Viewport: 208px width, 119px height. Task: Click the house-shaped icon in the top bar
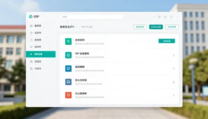165,17
